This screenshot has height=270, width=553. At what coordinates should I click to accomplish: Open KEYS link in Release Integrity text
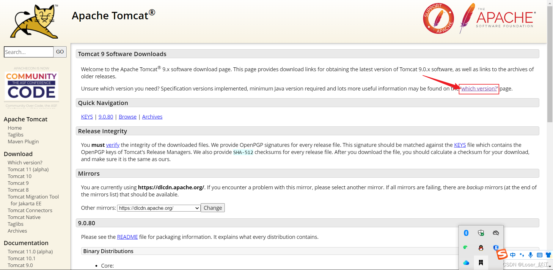[x=460, y=145]
